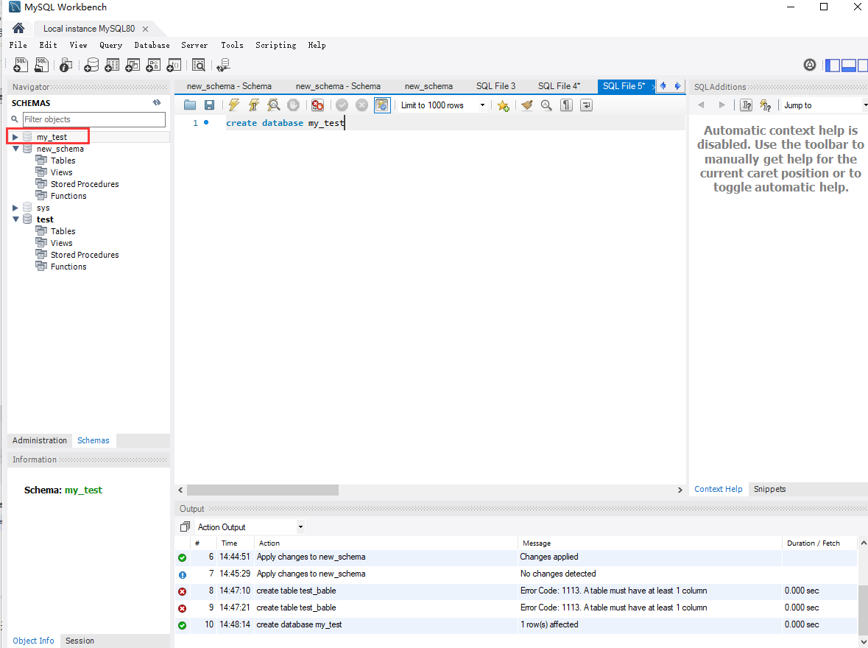The height and width of the screenshot is (648, 868).
Task: Switch to the Administration tab
Action: 39,440
